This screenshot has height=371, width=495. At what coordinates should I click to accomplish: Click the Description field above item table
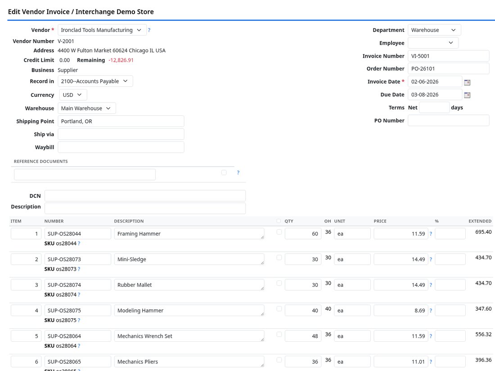[145, 208]
